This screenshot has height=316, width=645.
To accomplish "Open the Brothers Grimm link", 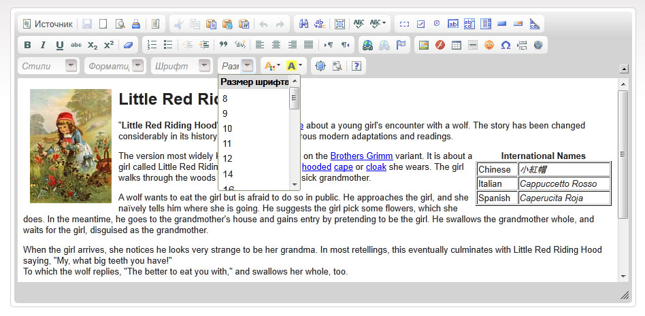I will tap(361, 156).
